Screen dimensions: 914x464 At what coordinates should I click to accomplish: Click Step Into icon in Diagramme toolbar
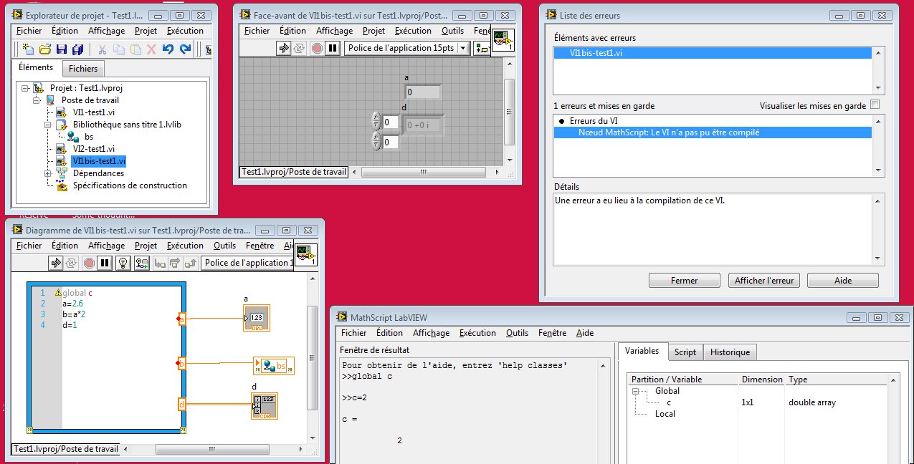pos(158,263)
